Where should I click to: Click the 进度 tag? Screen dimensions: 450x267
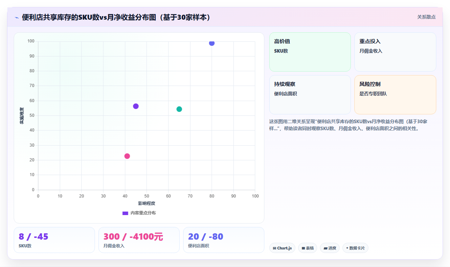(330, 248)
